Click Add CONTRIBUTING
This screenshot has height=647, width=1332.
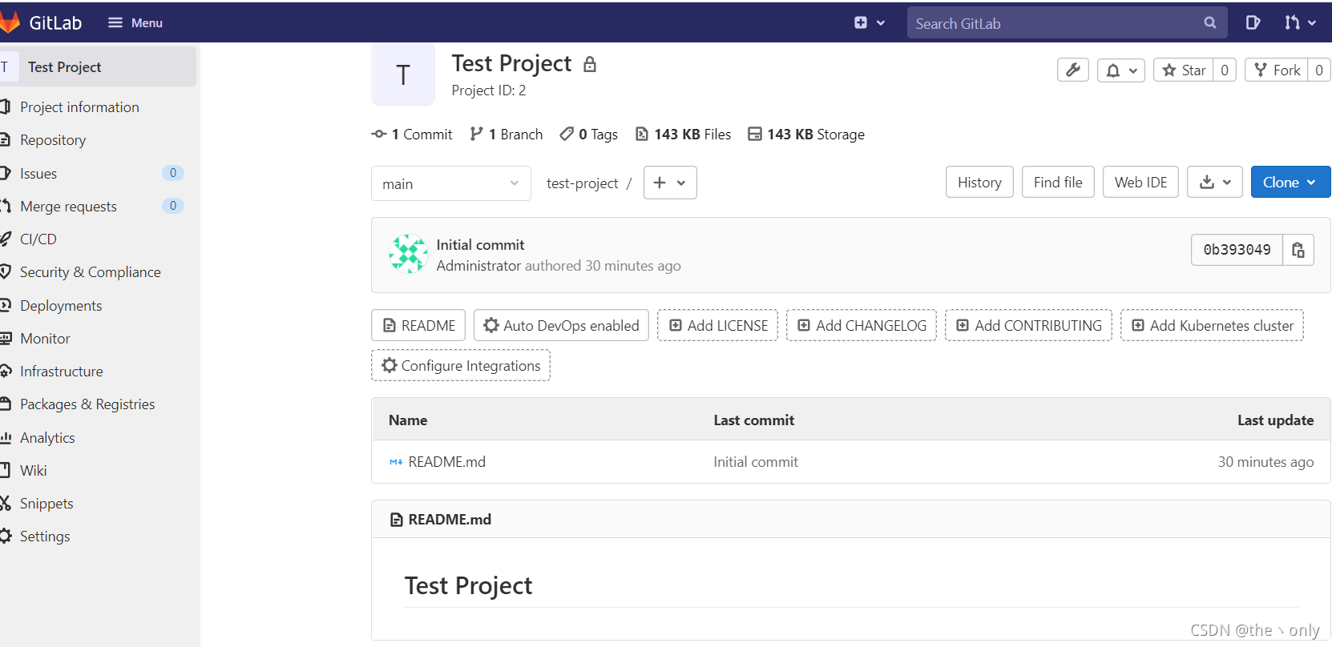tap(1028, 325)
